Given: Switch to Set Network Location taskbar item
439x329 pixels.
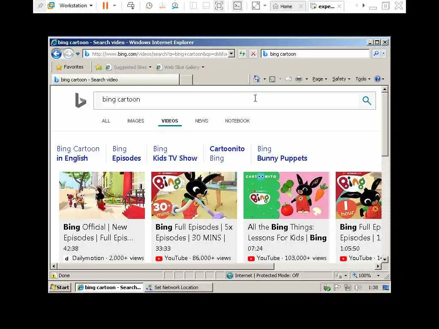Looking at the screenshot, I should tap(179, 287).
